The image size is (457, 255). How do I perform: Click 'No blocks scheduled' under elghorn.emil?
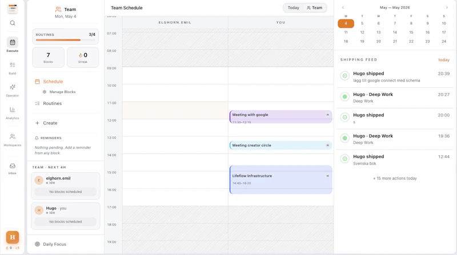66,192
